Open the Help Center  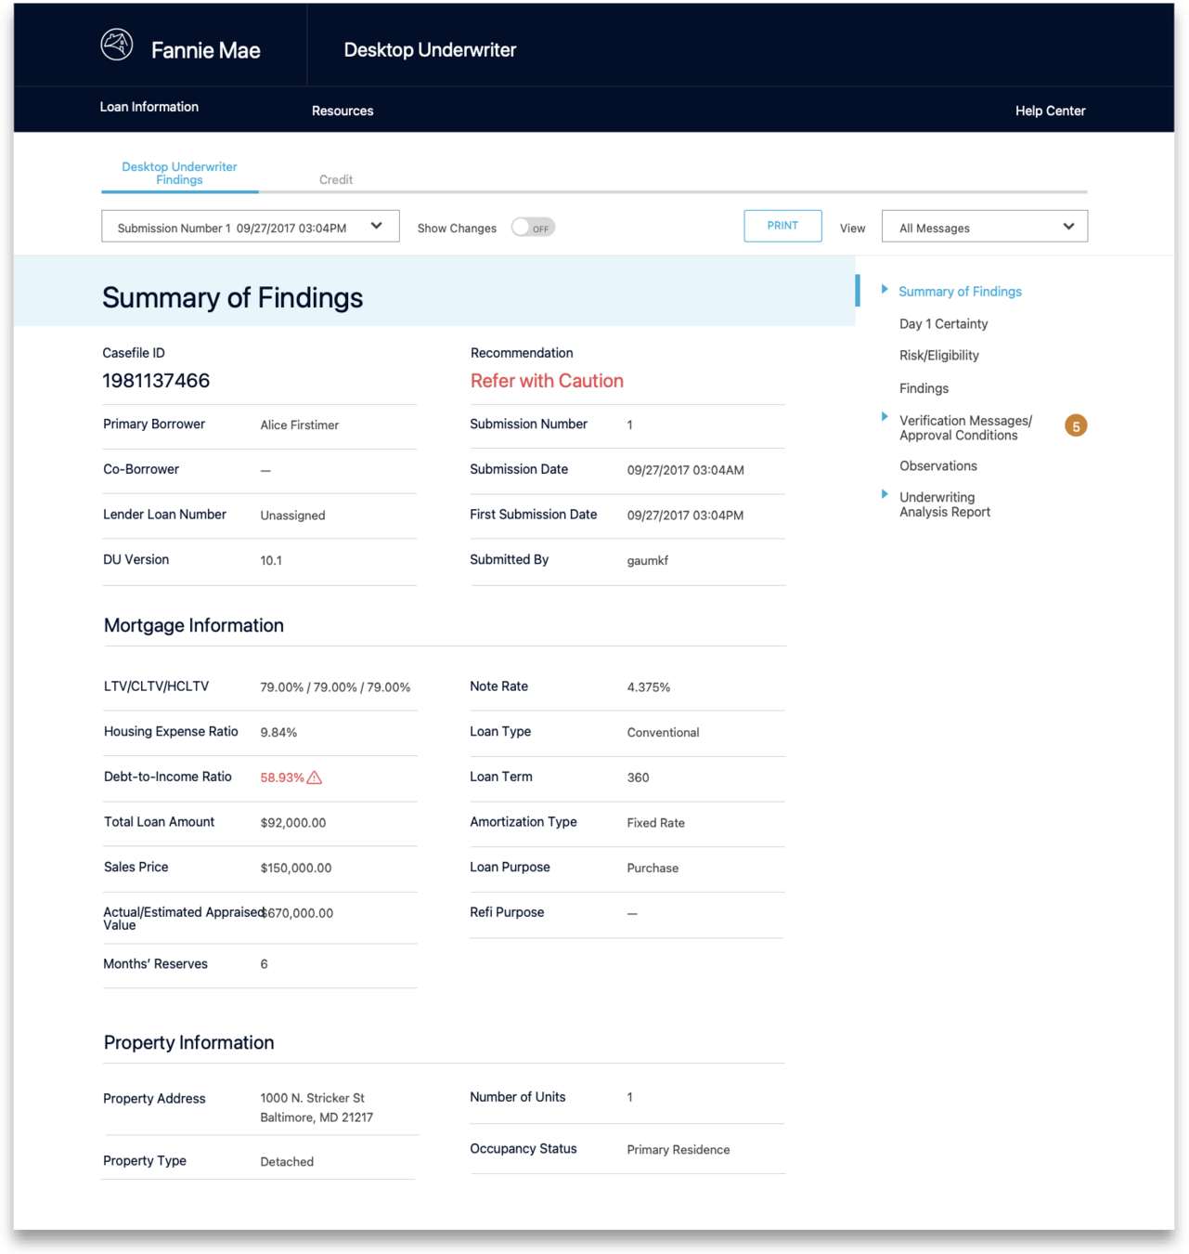1050,111
